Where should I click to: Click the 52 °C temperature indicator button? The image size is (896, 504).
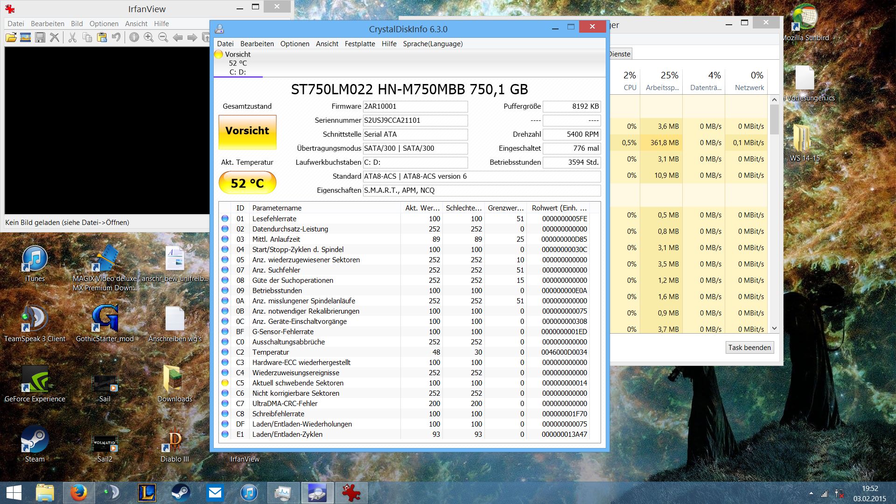pos(247,183)
